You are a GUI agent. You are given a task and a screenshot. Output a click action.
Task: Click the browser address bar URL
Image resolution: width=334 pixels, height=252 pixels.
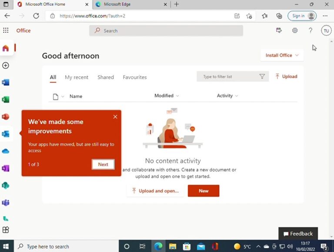pyautogui.click(x=93, y=16)
